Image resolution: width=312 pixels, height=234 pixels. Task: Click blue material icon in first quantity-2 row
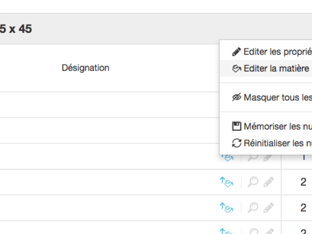point(225,182)
